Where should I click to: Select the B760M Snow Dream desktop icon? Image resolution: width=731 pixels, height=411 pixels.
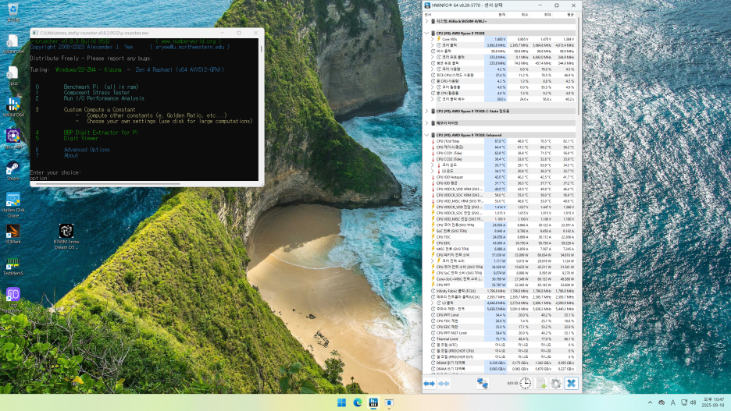[66, 236]
